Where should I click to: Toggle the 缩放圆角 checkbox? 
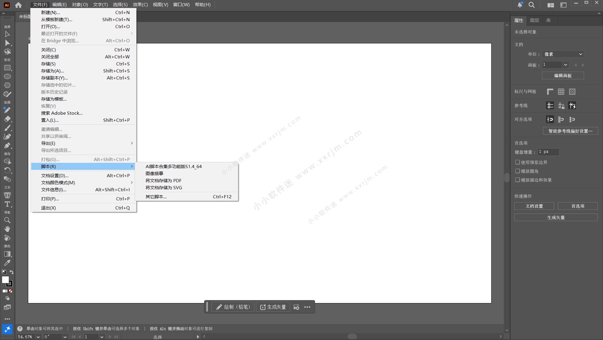click(x=517, y=171)
